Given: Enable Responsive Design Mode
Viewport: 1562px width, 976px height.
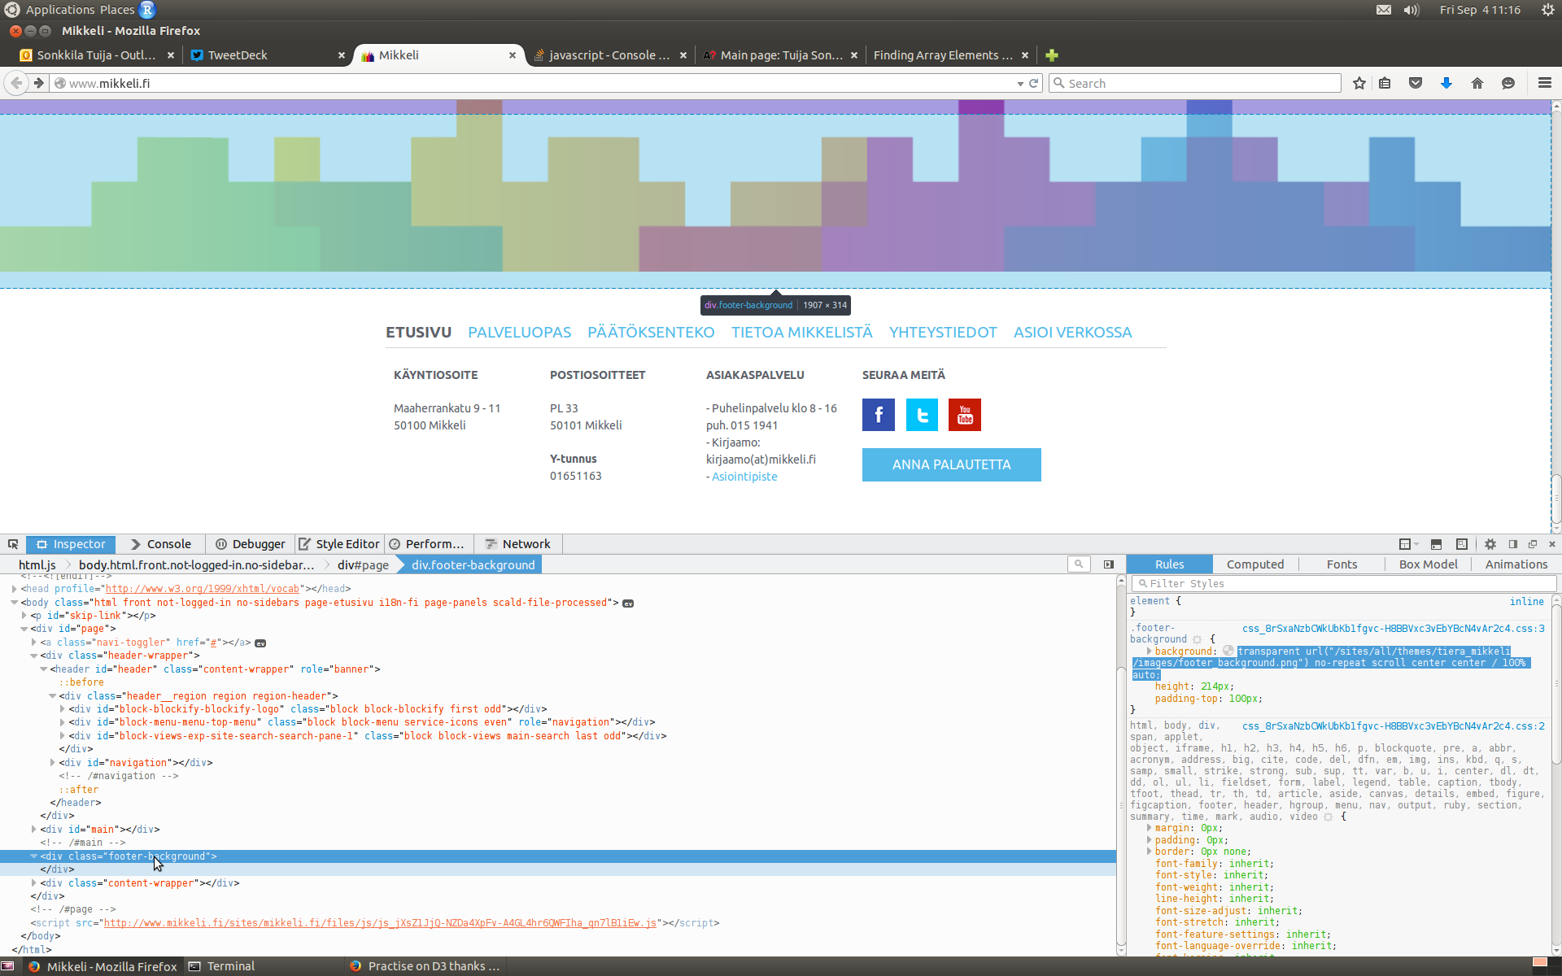Looking at the screenshot, I should tap(1462, 544).
